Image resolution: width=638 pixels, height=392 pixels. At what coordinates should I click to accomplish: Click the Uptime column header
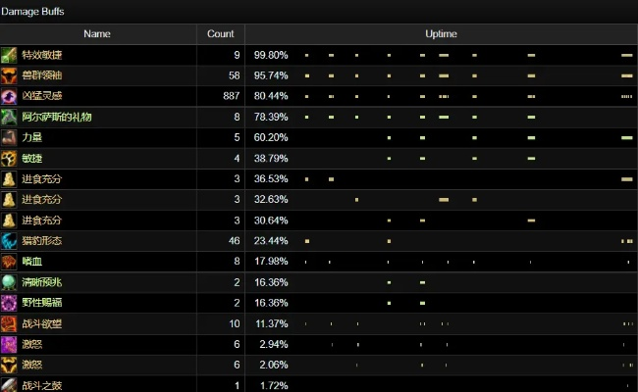point(441,34)
